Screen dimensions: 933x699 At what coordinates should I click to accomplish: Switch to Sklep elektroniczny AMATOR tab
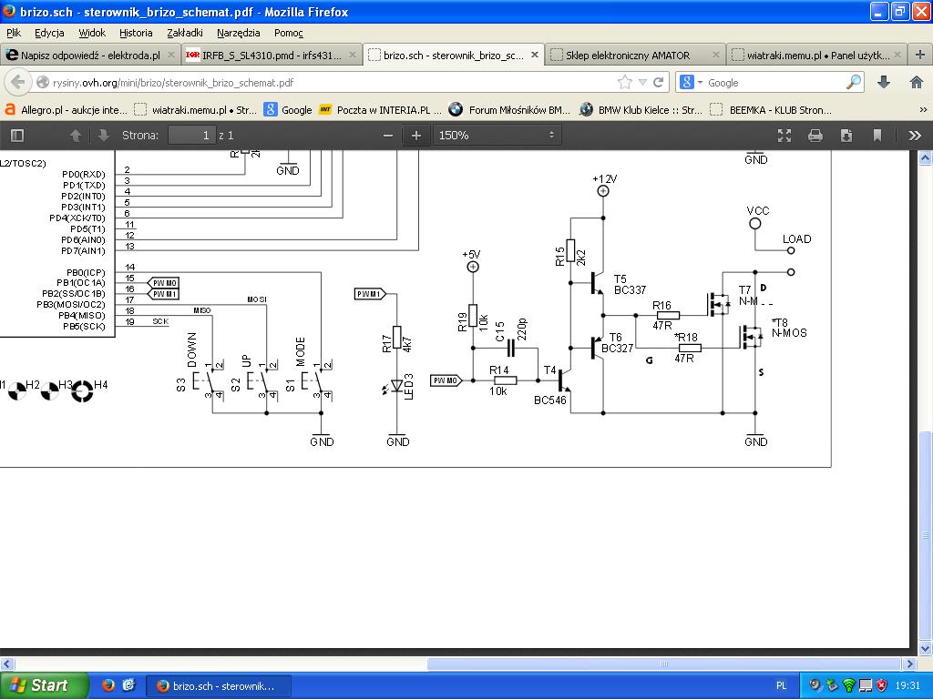(x=628, y=55)
